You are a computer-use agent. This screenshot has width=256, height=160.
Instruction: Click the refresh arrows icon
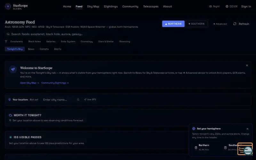point(235,24)
